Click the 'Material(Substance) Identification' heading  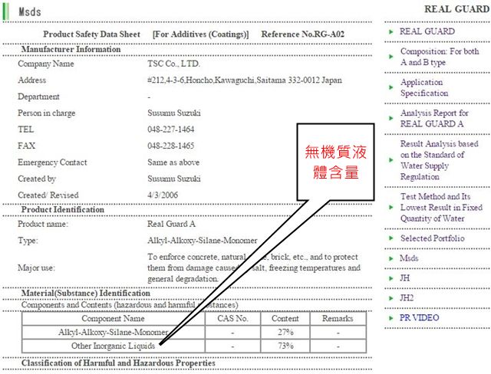coord(85,294)
